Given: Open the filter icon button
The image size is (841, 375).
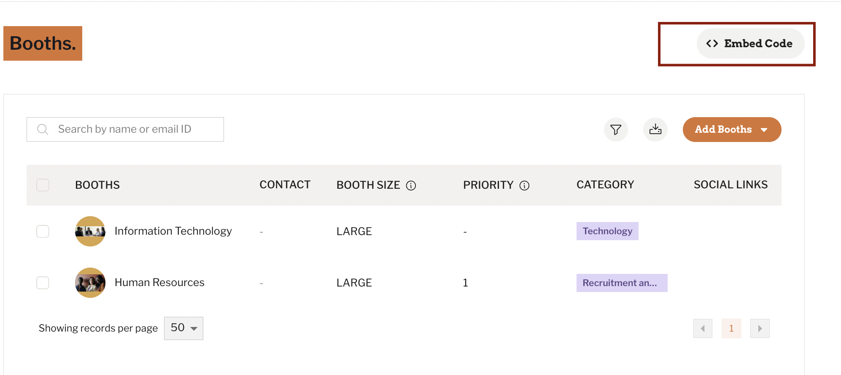Looking at the screenshot, I should (x=616, y=129).
